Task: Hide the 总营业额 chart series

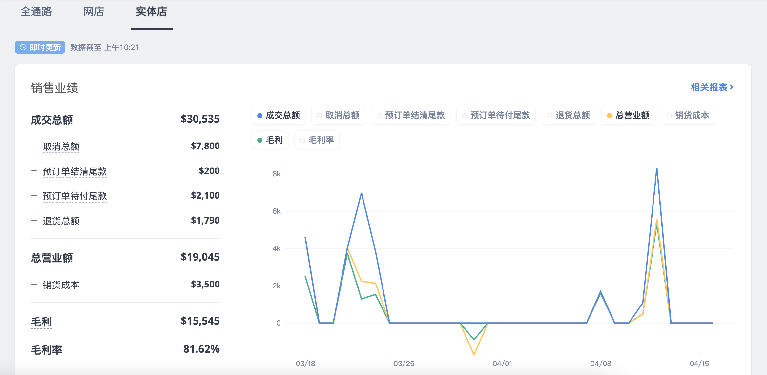Action: point(628,115)
